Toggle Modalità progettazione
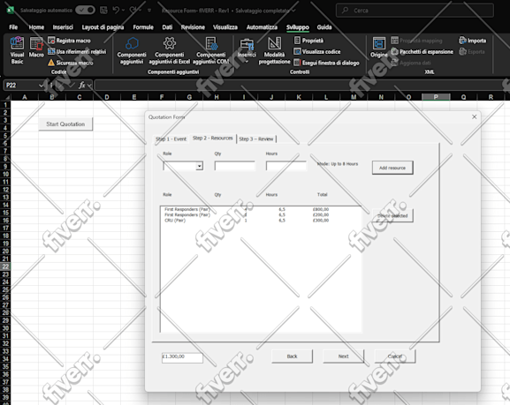The image size is (510, 405). [x=274, y=50]
